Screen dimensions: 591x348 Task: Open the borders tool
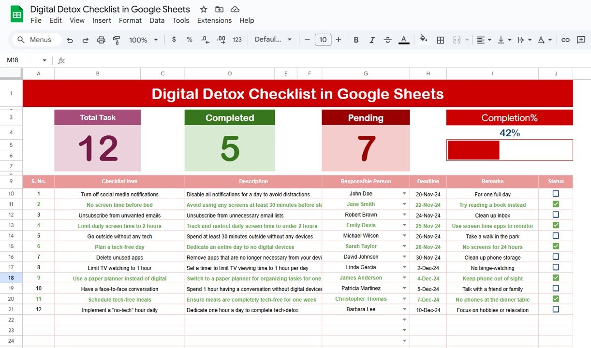pos(440,40)
